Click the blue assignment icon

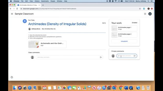coord(25,21)
